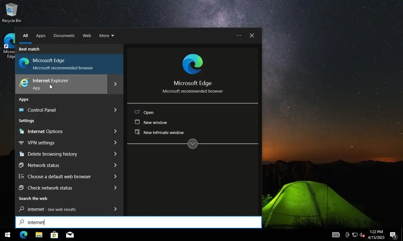Open the Recycle Bin desktop icon

[12, 13]
